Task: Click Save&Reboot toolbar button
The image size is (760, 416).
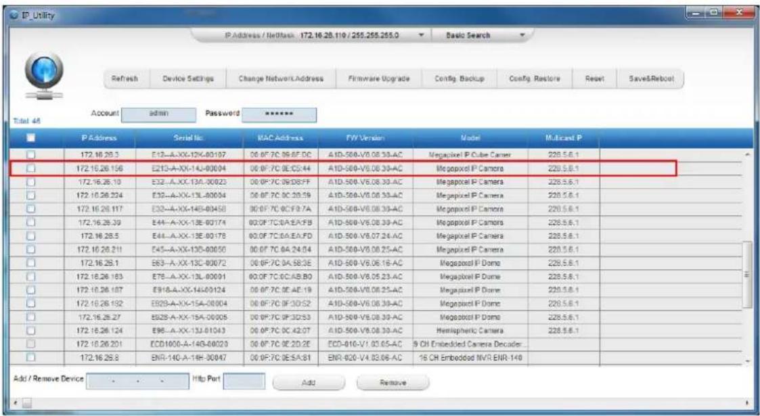Action: point(651,78)
